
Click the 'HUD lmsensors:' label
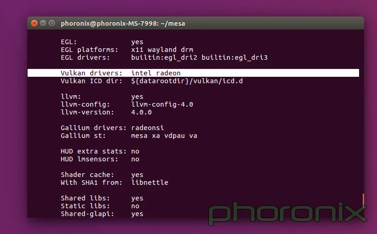pos(89,159)
